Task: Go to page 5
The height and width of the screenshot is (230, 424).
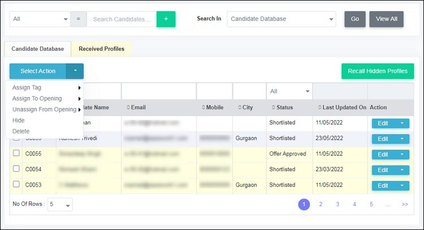Action: coord(371,205)
